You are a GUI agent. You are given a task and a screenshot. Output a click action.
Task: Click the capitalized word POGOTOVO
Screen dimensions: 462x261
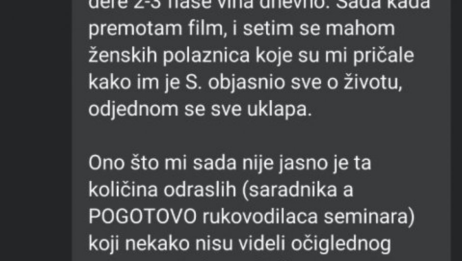click(143, 217)
